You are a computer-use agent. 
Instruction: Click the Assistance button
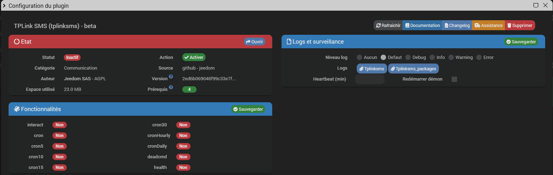(x=488, y=26)
